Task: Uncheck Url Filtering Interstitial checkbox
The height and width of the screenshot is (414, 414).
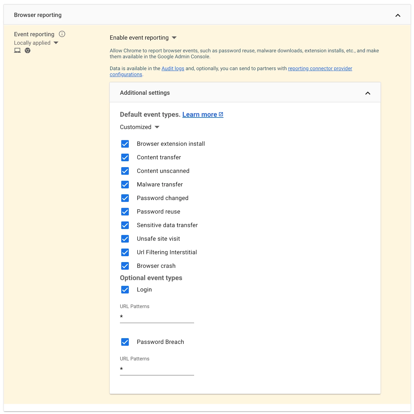Action: [x=125, y=252]
